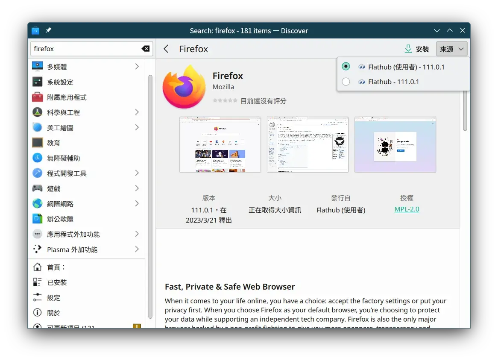This screenshot has width=498, height=361.
Task: Switch to the 已安裝 installed section
Action: pos(56,282)
